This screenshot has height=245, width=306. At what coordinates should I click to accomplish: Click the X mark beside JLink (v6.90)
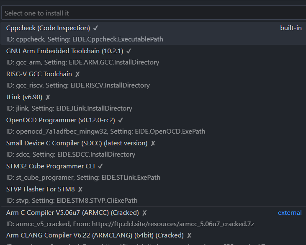point(48,97)
